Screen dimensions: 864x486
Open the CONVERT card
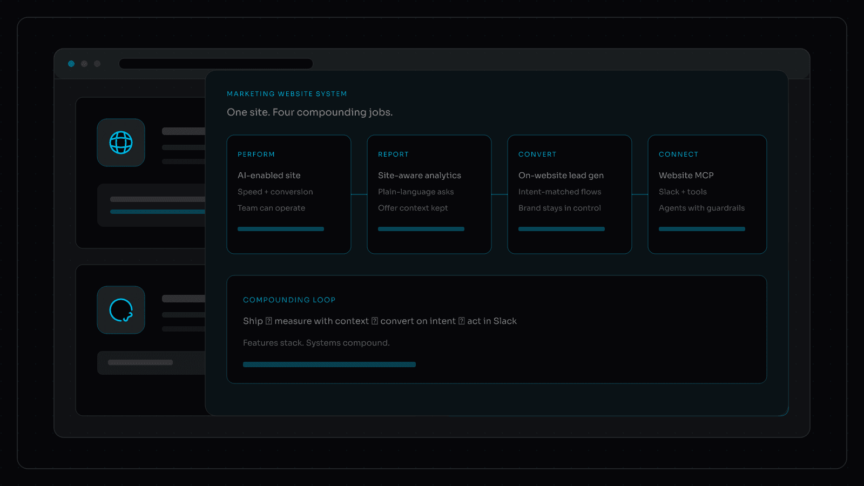(x=570, y=194)
